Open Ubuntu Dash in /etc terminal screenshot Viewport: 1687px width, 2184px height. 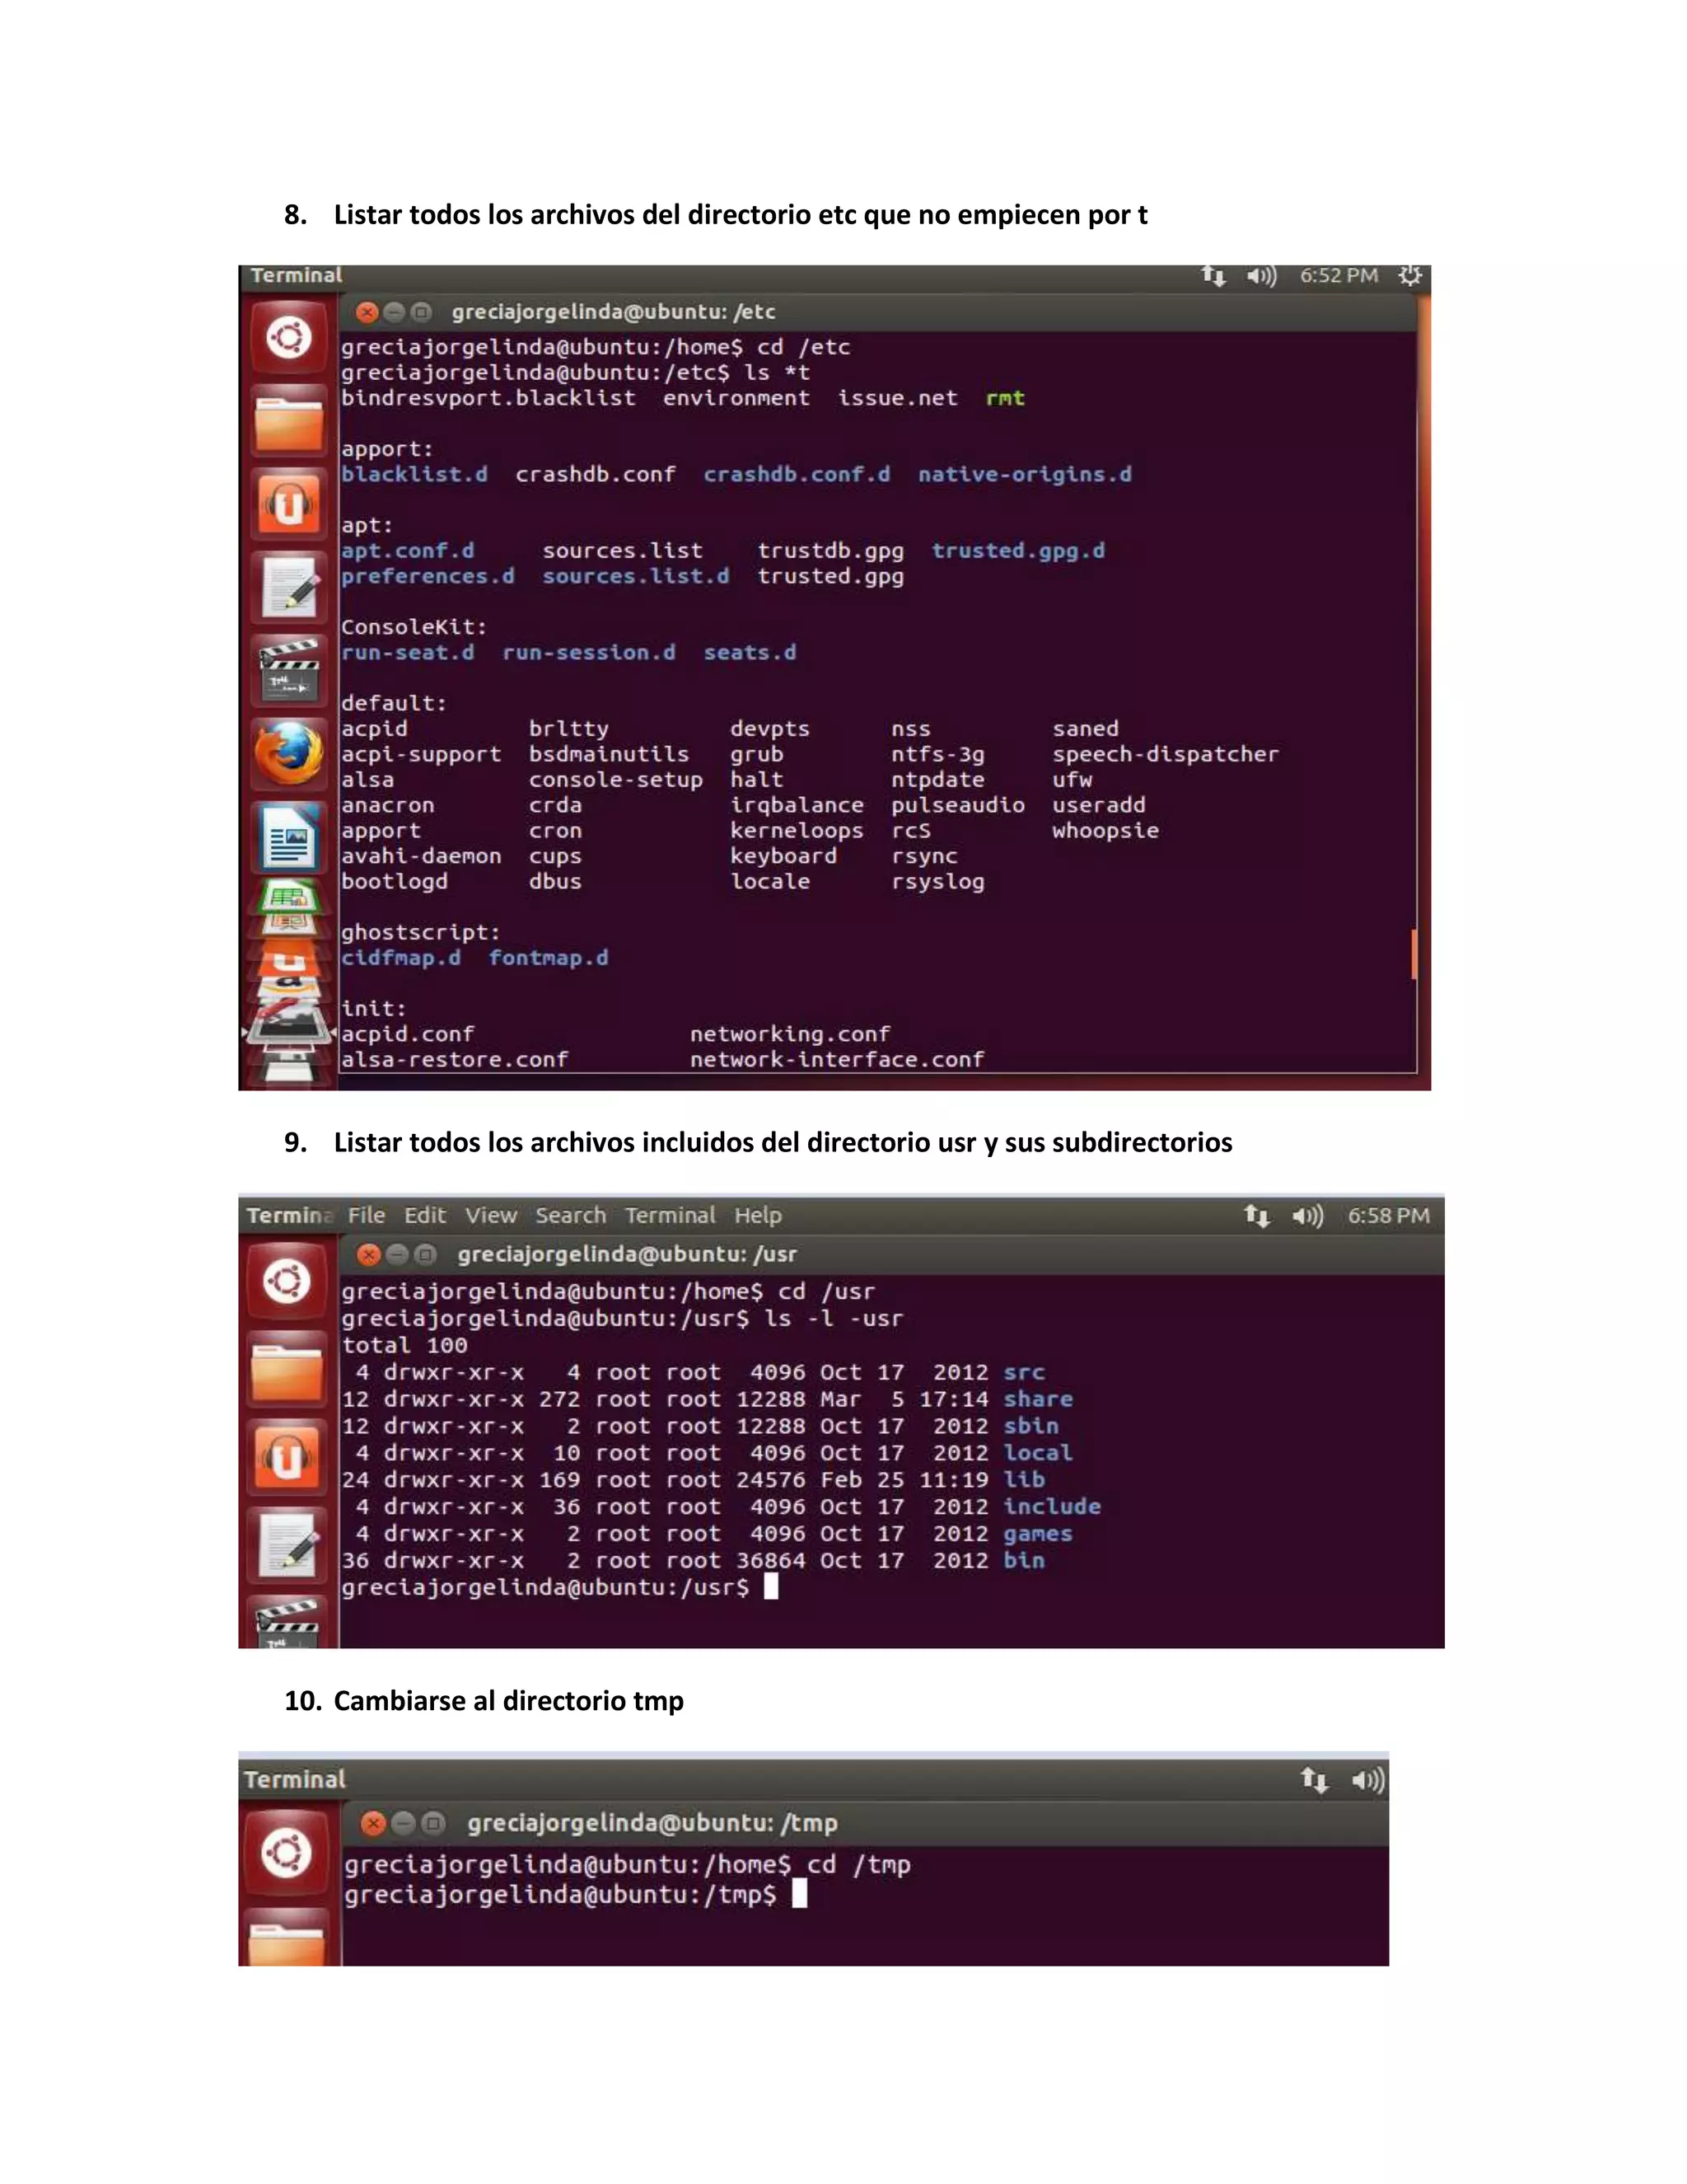289,337
